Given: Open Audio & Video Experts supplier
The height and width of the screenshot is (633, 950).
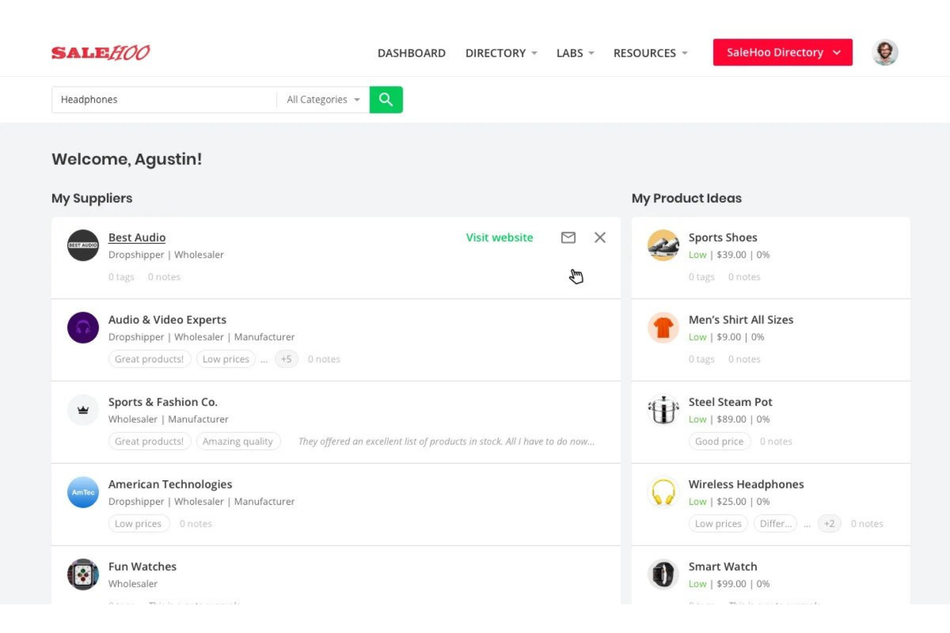Looking at the screenshot, I should pyautogui.click(x=168, y=319).
